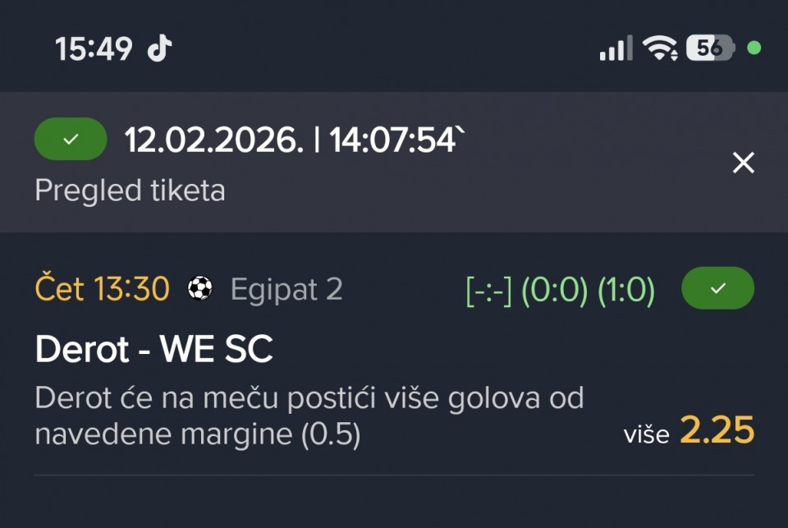Click the soccer ball sport icon
The width and height of the screenshot is (788, 528).
pos(199,288)
